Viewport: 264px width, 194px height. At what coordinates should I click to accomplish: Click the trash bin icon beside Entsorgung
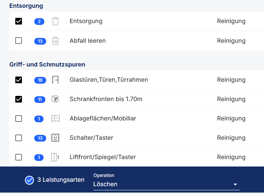click(55, 21)
